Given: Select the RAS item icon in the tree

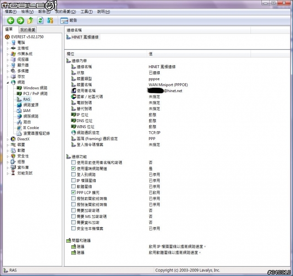Looking at the screenshot, I should [19, 99].
